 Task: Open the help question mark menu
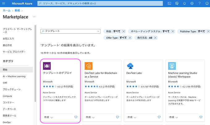[x=199, y=3]
